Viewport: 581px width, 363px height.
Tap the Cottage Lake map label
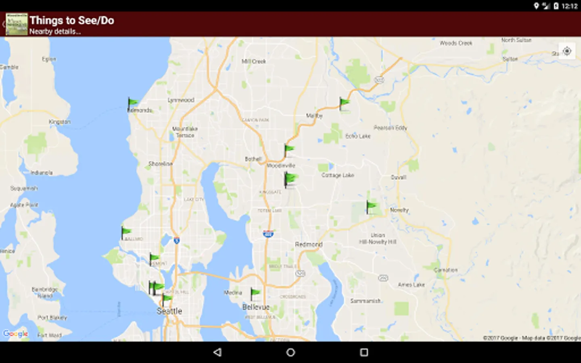tap(338, 175)
